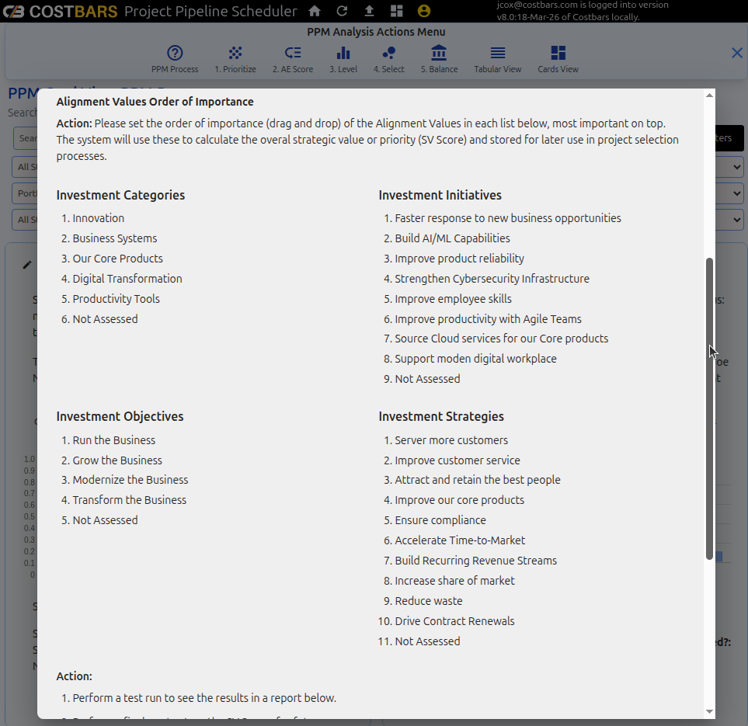Choose the 4. Select action icon
The image size is (748, 726).
tap(389, 53)
